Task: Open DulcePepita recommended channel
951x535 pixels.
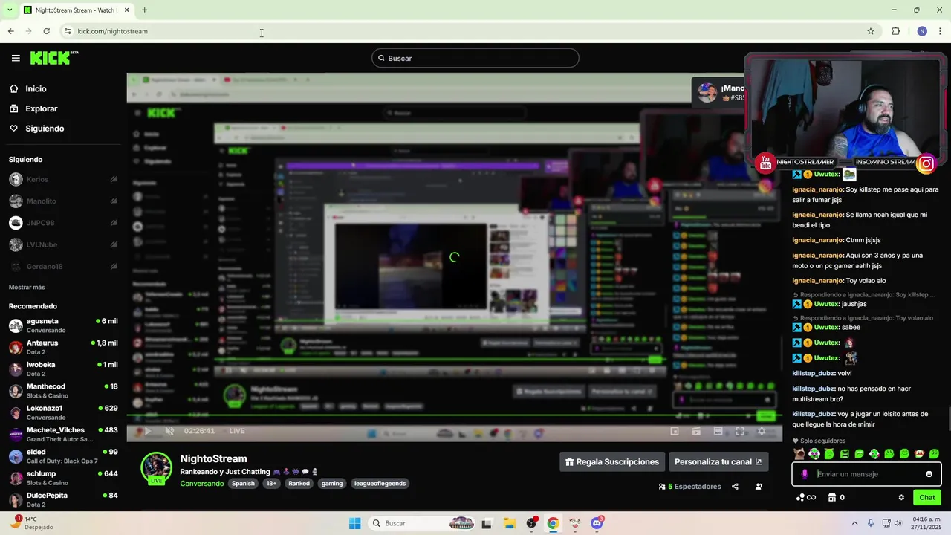Action: [63, 499]
